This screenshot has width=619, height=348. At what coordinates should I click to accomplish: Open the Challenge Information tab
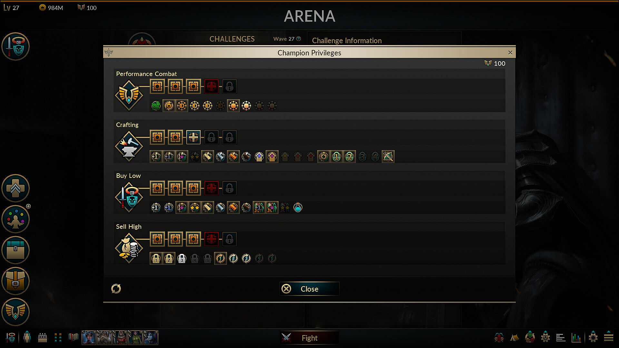click(347, 41)
